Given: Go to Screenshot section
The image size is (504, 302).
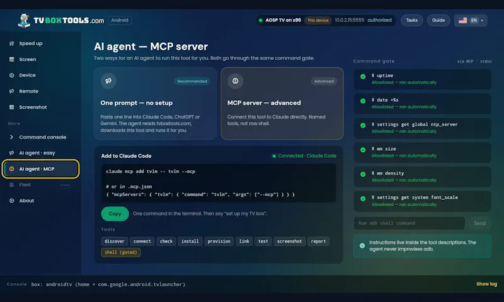Looking at the screenshot, I should coord(40,107).
